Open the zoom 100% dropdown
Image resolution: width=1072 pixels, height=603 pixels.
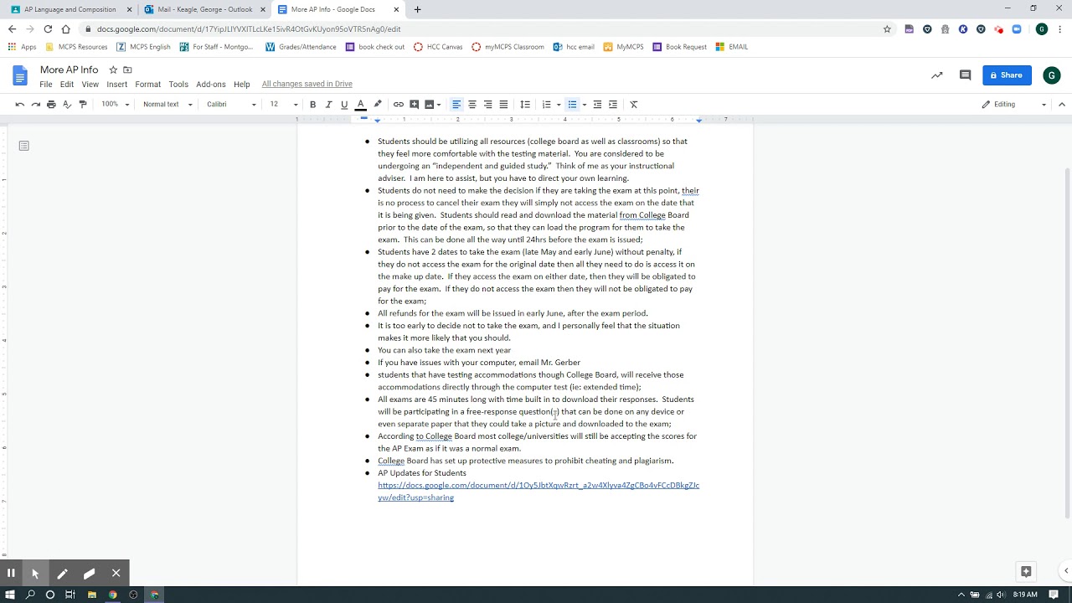tap(116, 104)
